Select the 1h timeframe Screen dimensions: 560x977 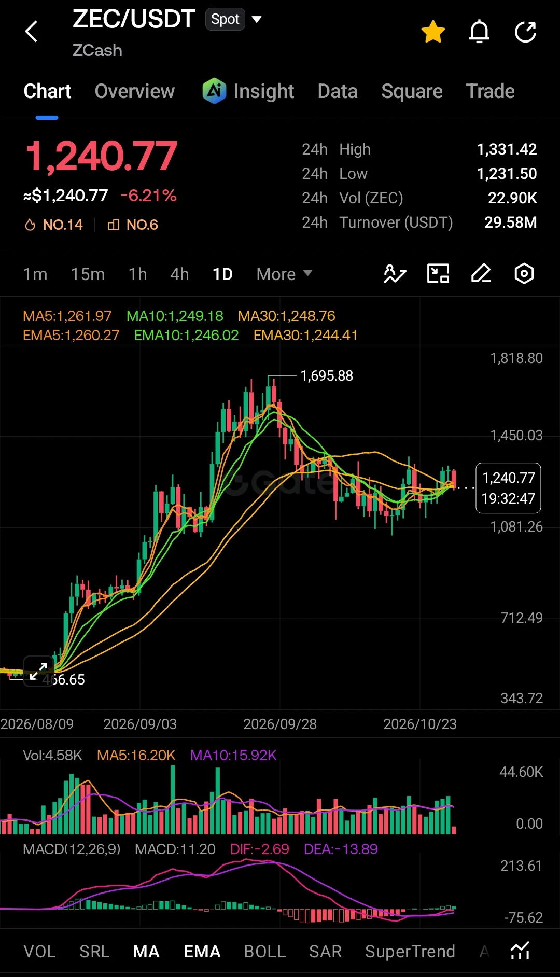[137, 274]
